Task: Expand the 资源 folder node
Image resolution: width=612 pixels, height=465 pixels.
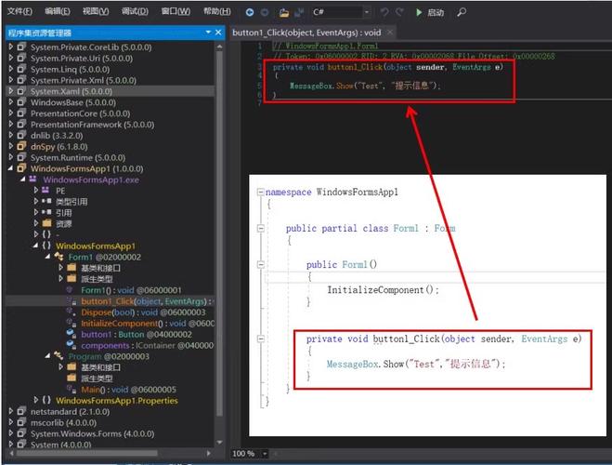Action: coord(36,223)
